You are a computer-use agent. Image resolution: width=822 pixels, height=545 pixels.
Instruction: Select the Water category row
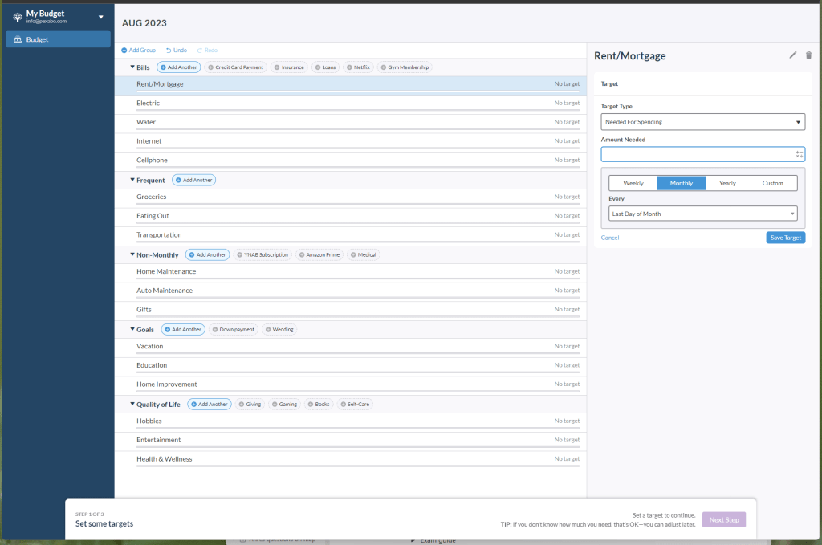[351, 123]
